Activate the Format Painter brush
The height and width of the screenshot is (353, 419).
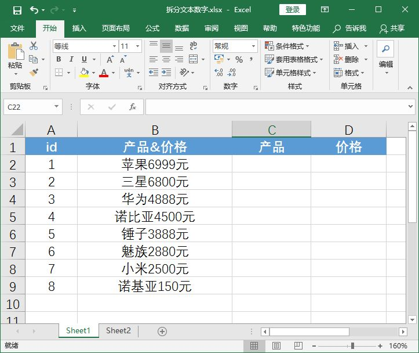click(34, 73)
